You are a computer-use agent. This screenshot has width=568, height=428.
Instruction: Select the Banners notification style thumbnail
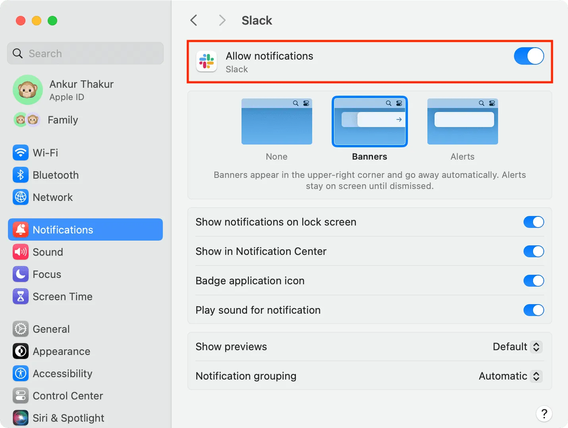(x=370, y=121)
